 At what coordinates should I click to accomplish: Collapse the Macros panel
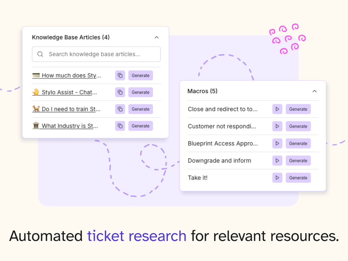tap(314, 91)
